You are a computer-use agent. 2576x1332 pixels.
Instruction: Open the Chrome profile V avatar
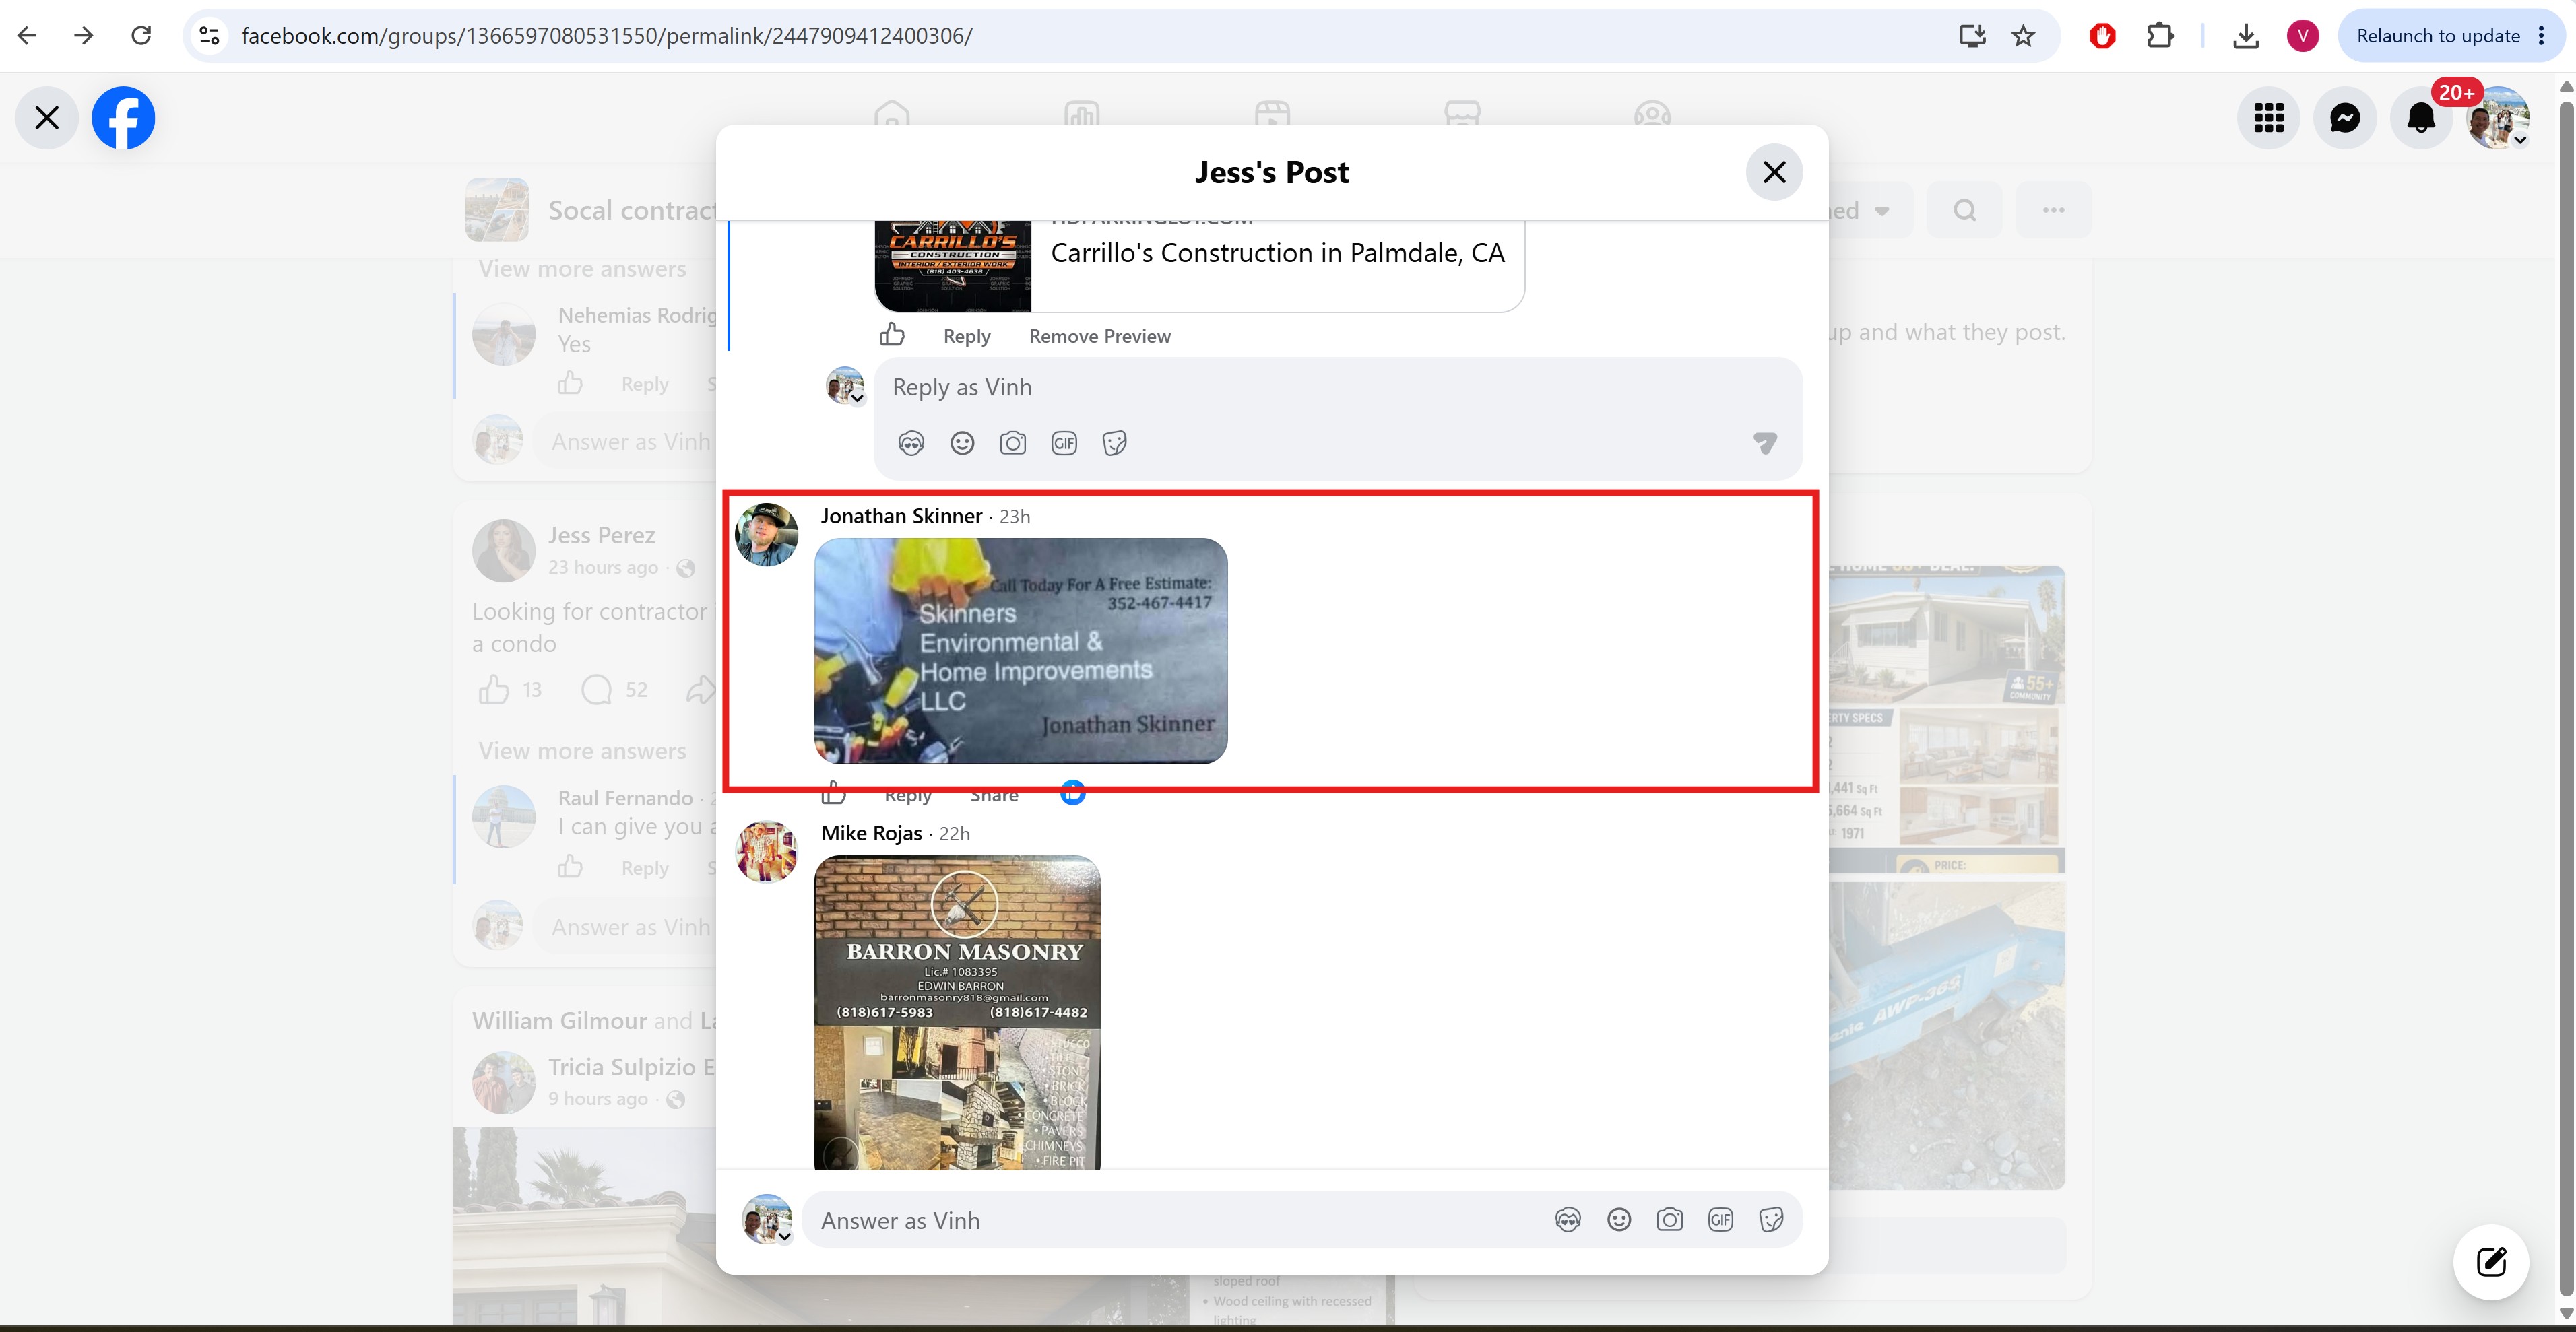tap(2303, 36)
